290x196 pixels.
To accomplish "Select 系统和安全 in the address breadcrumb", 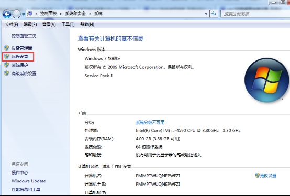I will tap(75, 14).
